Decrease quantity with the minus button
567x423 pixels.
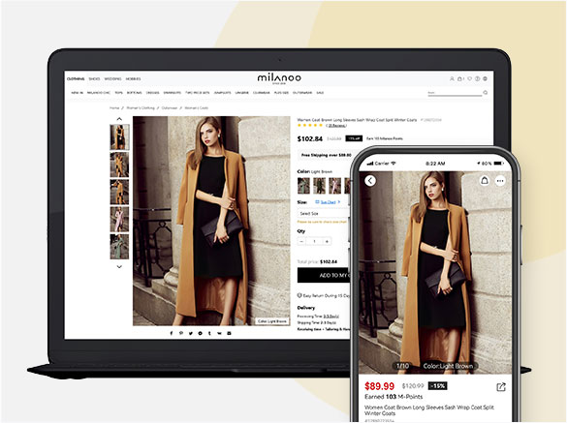(x=301, y=241)
